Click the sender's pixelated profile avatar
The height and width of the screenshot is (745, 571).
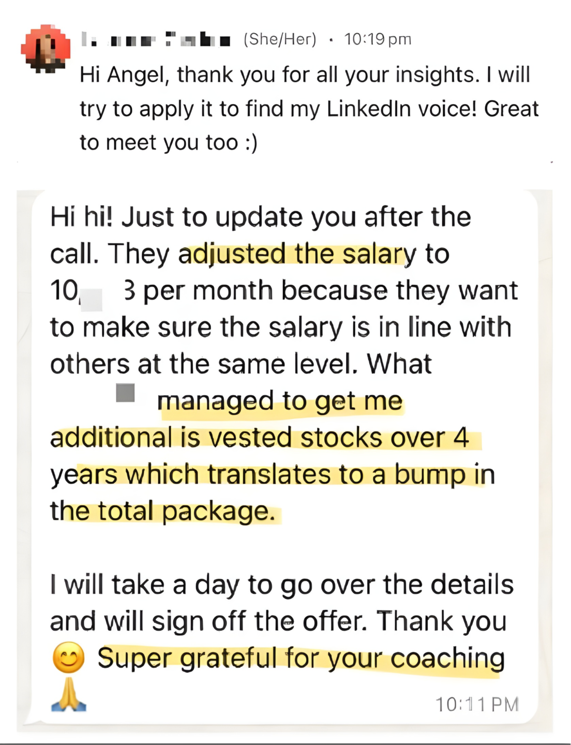tap(46, 48)
